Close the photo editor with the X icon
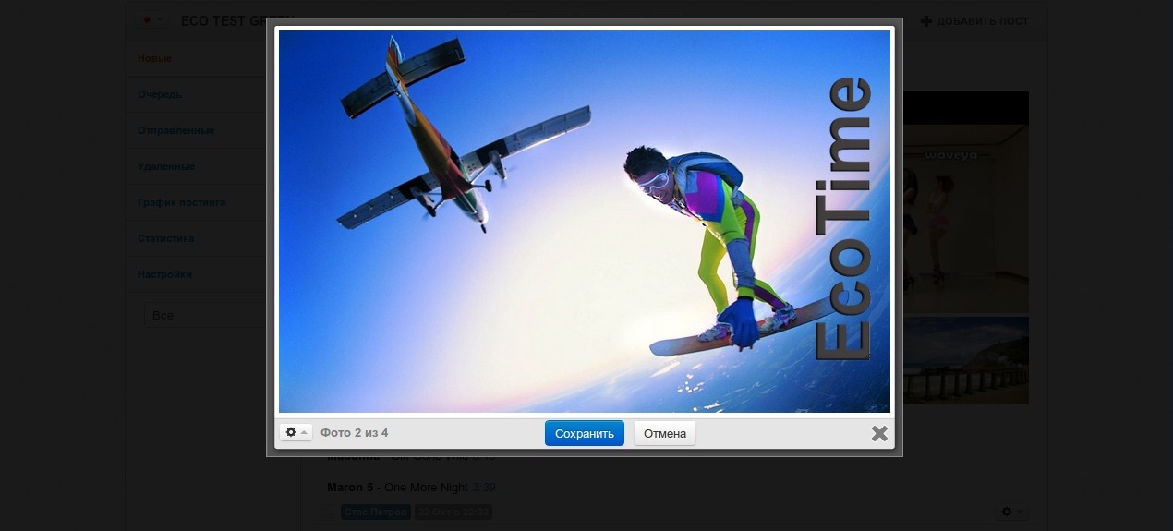 pyautogui.click(x=879, y=433)
